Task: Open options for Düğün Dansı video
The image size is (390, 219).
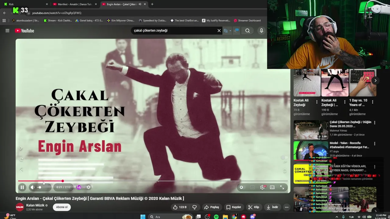Action: (x=375, y=123)
